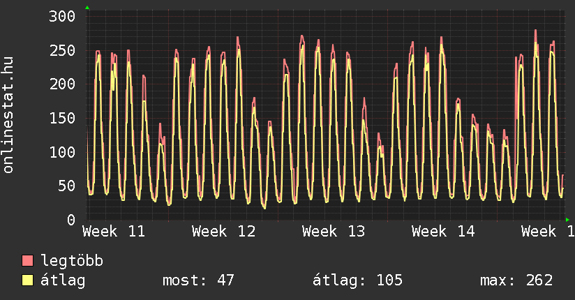Click the 'max: 262' statistic
The width and height of the screenshot is (575, 300).
[x=516, y=281]
